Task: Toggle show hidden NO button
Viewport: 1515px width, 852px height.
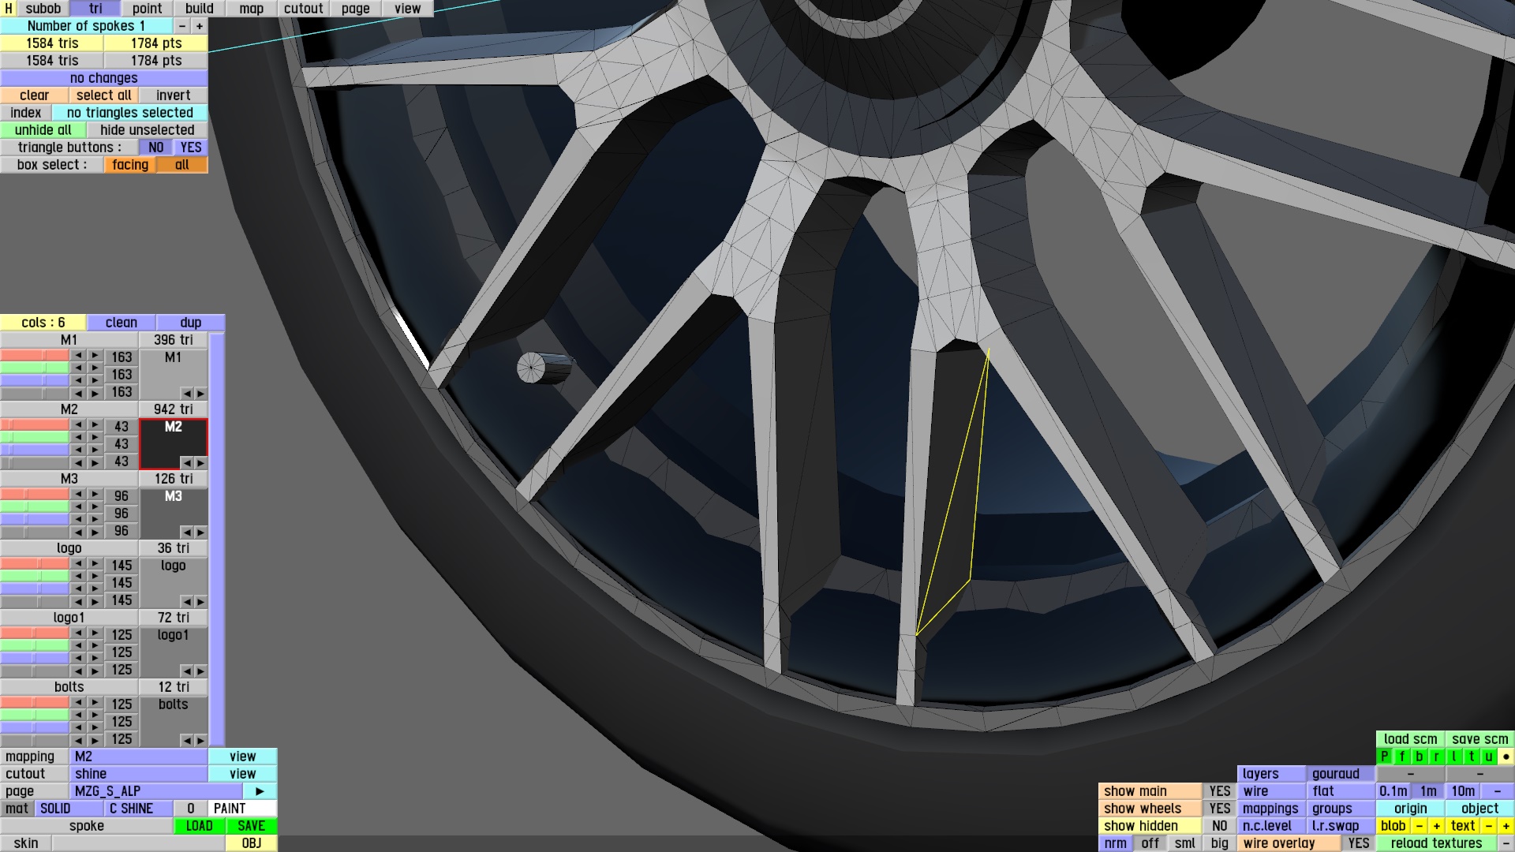Action: pyautogui.click(x=1219, y=826)
